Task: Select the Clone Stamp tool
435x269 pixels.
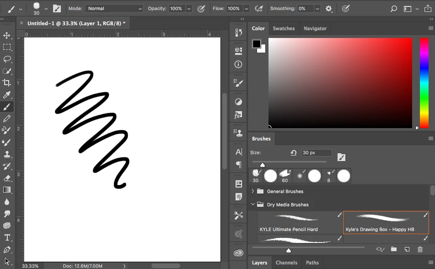Action: (7, 154)
